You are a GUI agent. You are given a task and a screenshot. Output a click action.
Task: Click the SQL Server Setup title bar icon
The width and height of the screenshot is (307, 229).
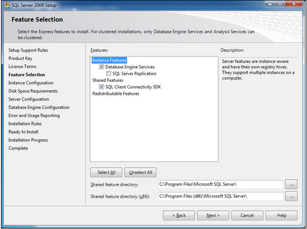(6, 4)
